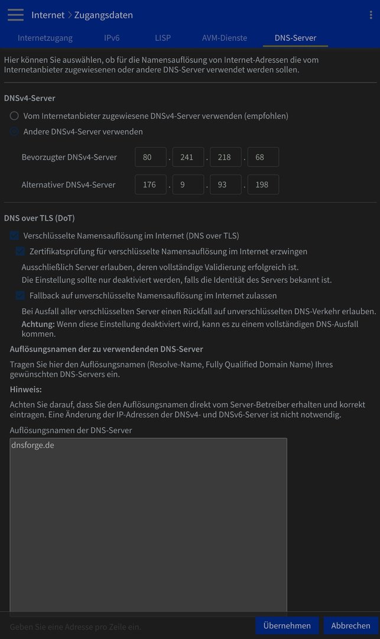Click the alternative DNS last octet field 198
The image size is (380, 639).
[x=263, y=185]
